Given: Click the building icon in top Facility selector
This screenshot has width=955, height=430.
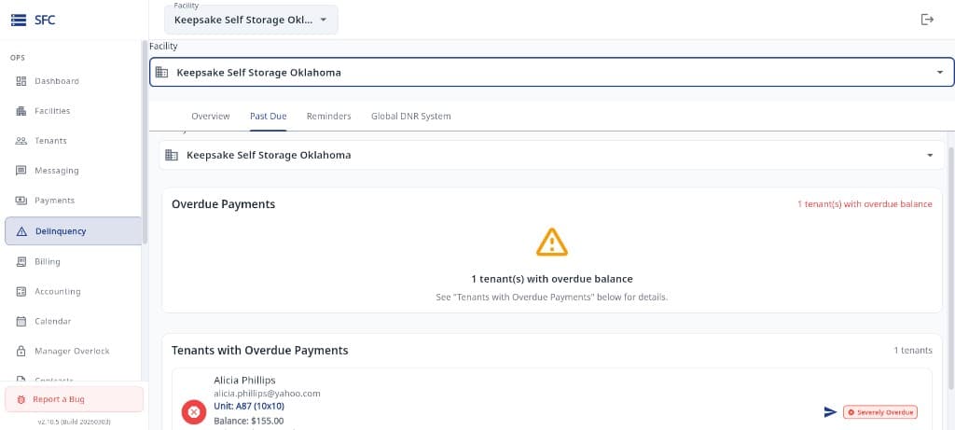Looking at the screenshot, I should [161, 73].
